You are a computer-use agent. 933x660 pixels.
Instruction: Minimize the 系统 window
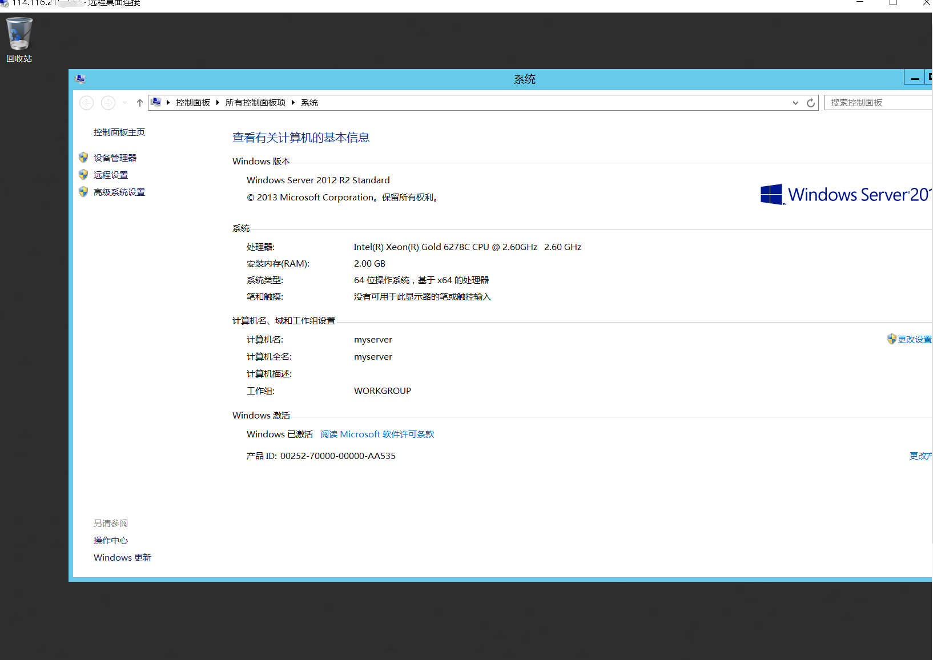[x=915, y=78]
